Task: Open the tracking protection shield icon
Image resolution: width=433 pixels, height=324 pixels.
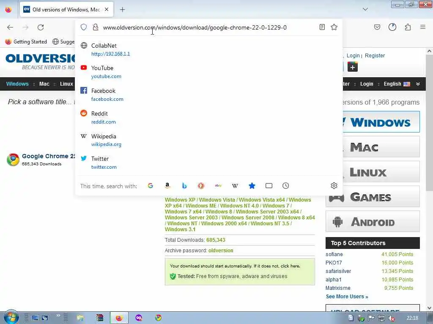Action: click(x=84, y=27)
